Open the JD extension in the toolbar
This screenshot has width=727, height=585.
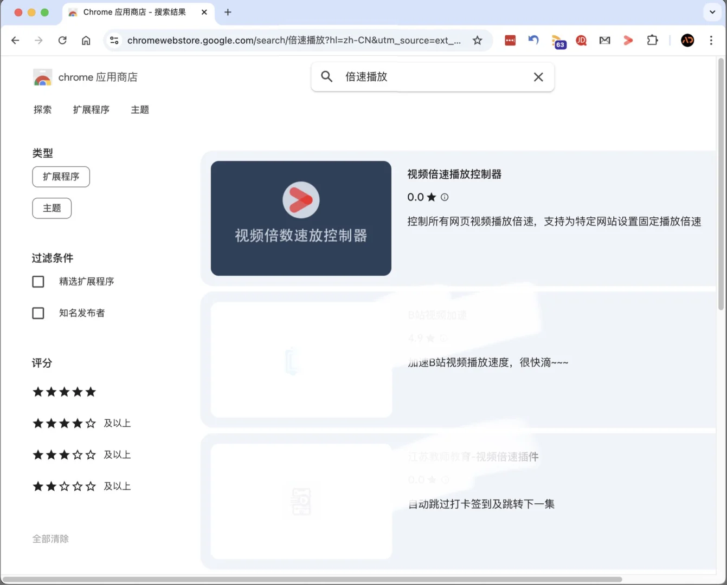[x=581, y=40]
